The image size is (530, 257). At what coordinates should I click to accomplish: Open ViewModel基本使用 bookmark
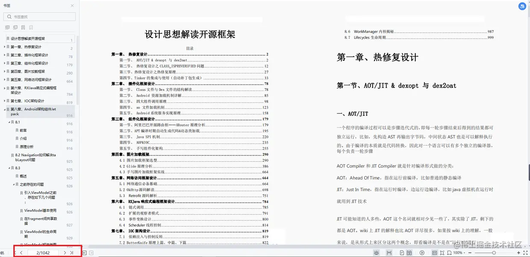(x=40, y=210)
